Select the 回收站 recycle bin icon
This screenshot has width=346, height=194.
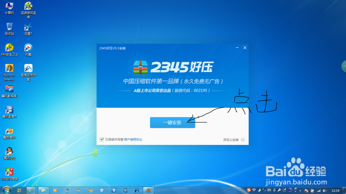click(9, 29)
